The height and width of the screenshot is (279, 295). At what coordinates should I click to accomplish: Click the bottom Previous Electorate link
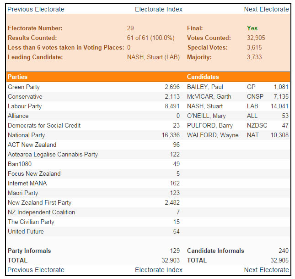(36, 270)
